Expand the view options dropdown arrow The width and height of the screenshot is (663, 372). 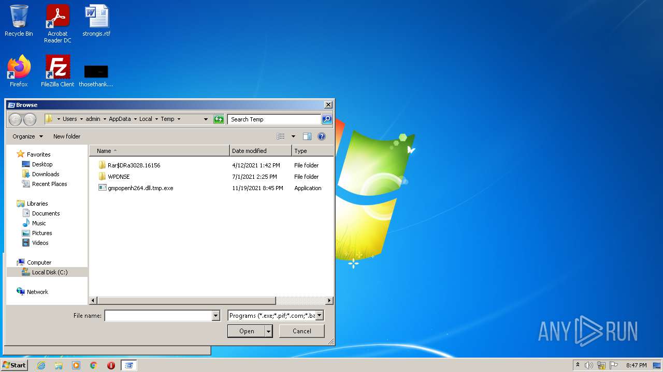(293, 136)
